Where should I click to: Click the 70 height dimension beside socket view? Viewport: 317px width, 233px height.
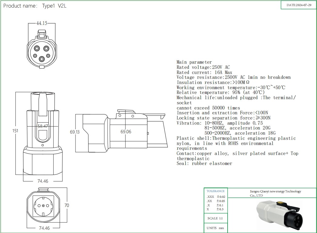pyautogui.click(x=67, y=205)
